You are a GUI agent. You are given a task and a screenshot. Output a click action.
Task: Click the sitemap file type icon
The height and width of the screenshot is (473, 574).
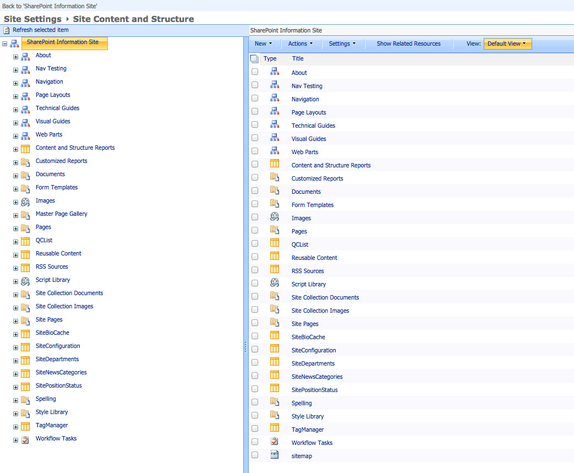(x=275, y=455)
